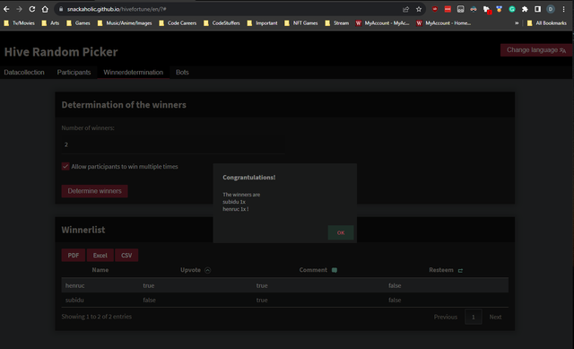The width and height of the screenshot is (574, 349).
Task: Switch to the Datacollection tab
Action: pos(24,72)
